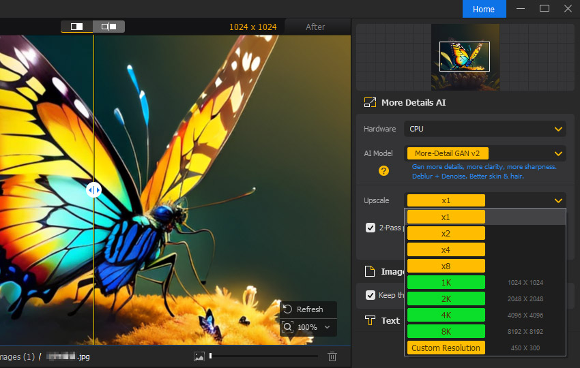
Task: Select the 8K resolution option
Action: [446, 331]
